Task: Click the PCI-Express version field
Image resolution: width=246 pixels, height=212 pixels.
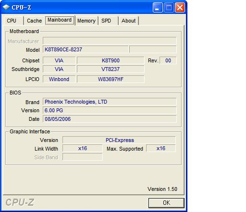Action: pos(119,140)
